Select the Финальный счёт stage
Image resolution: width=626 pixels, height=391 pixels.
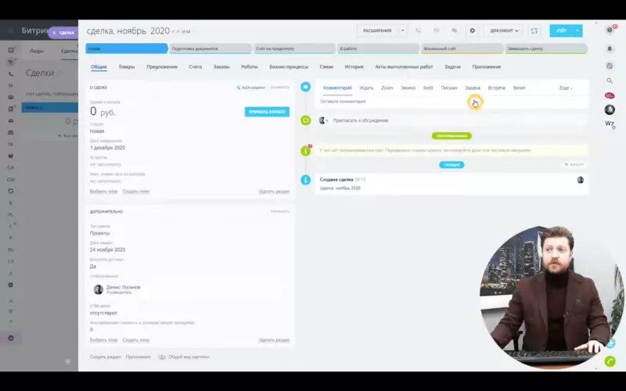(x=462, y=48)
